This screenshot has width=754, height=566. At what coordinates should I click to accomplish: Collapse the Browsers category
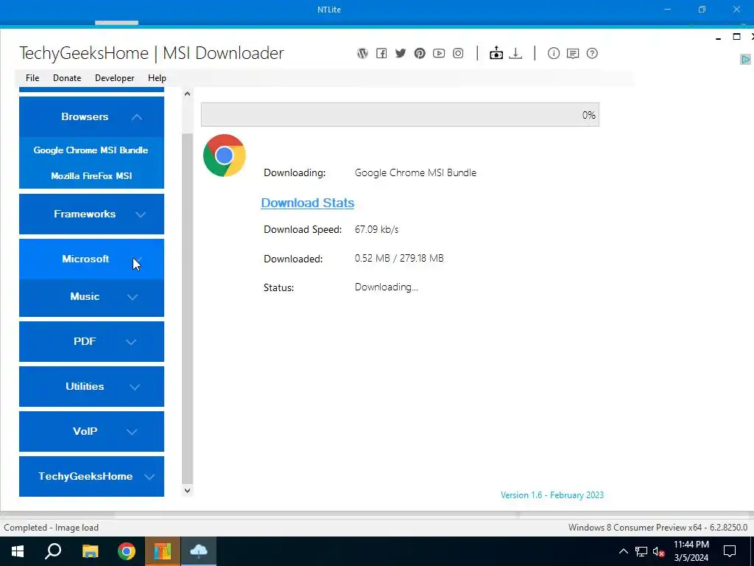pos(91,116)
